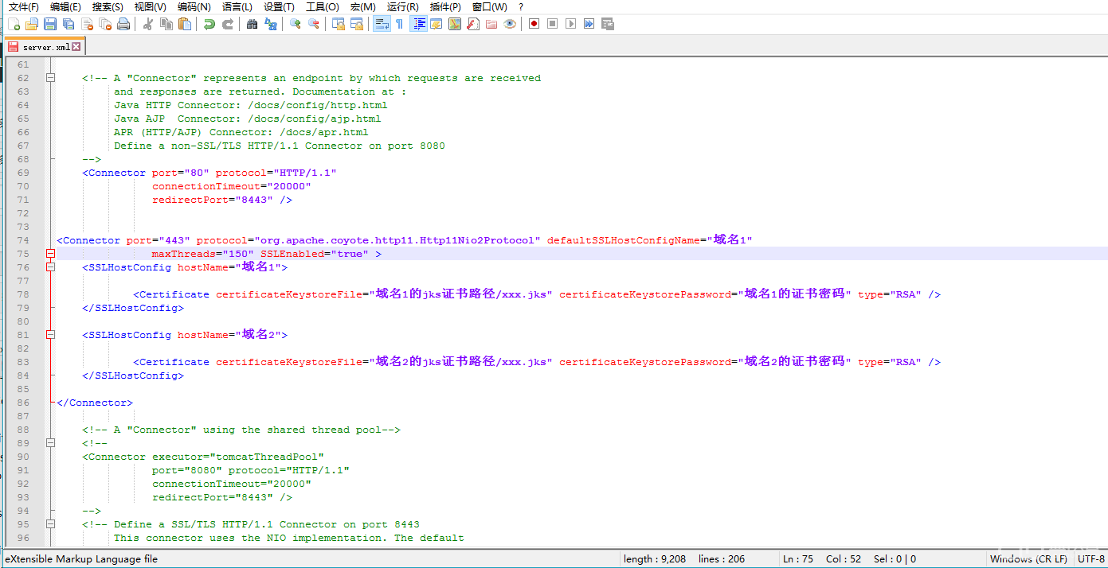Save all open files via toolbar

[68, 24]
